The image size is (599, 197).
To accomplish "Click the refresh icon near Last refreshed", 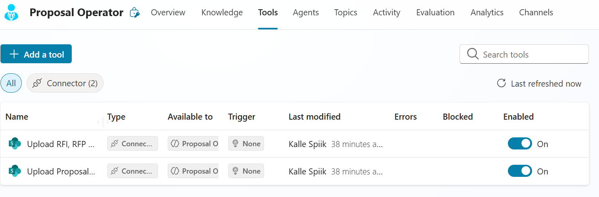I will 501,83.
